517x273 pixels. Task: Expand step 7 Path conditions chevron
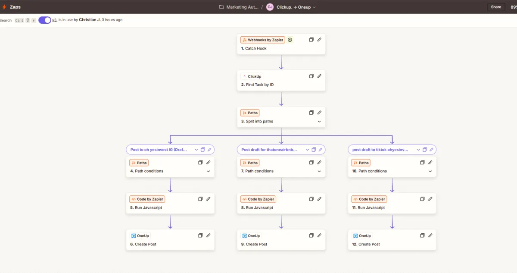pyautogui.click(x=319, y=171)
